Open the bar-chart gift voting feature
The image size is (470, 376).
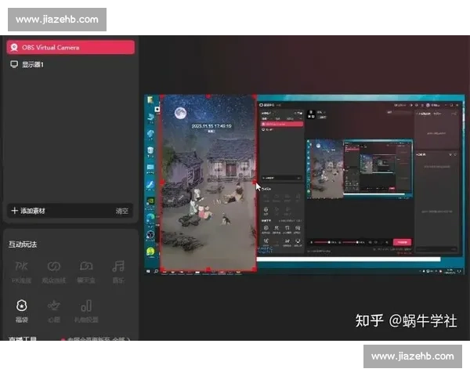86,311
